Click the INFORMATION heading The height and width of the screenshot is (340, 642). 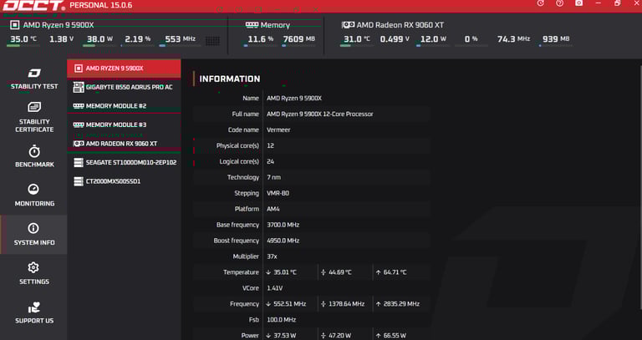pyautogui.click(x=230, y=79)
